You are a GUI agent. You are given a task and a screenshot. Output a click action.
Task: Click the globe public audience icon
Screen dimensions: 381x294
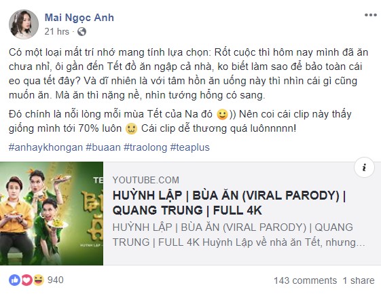[82, 32]
